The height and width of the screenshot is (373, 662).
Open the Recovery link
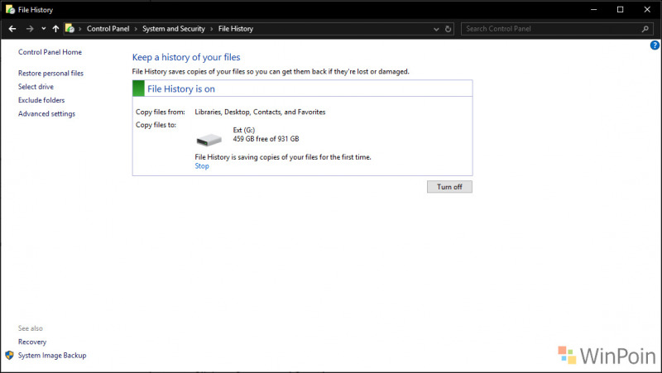32,342
